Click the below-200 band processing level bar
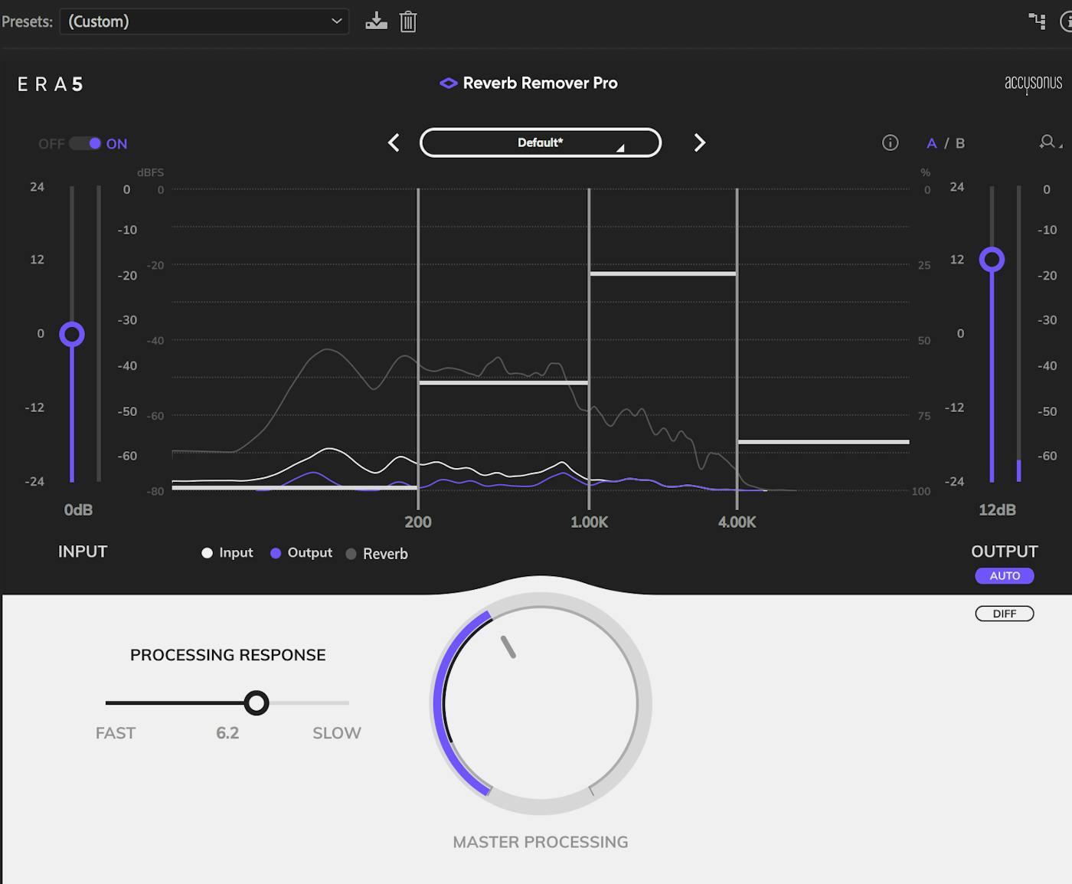 295,487
